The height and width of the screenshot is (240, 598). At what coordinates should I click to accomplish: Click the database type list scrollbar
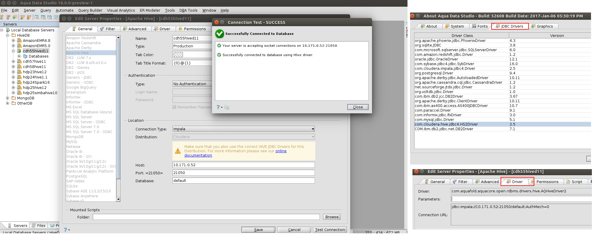coord(118,119)
